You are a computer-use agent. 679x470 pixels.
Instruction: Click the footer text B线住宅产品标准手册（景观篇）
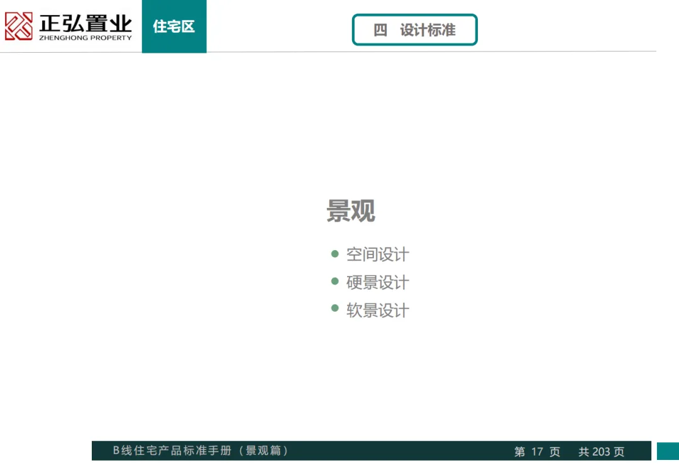click(x=201, y=451)
